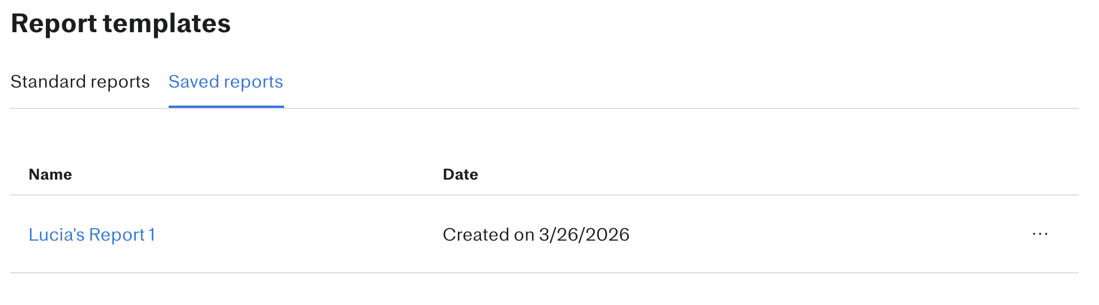Switch to the Standard reports tab
This screenshot has height=305, width=1099.
click(x=80, y=82)
